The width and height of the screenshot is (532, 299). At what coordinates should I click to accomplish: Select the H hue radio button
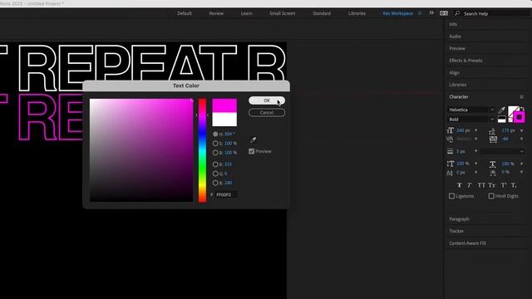pos(215,135)
